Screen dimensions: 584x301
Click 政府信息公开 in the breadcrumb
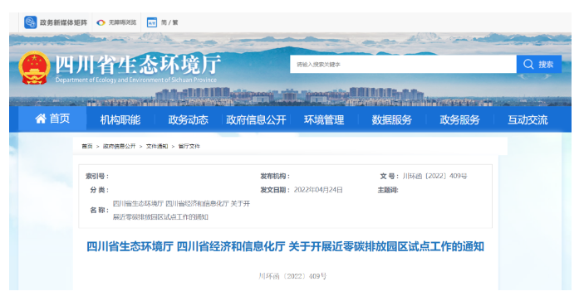click(119, 147)
